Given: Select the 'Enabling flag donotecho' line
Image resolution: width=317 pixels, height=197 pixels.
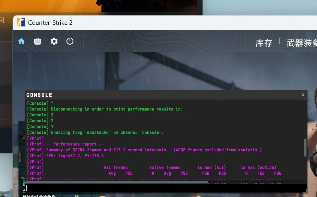Looking at the screenshot, I should pos(95,132).
